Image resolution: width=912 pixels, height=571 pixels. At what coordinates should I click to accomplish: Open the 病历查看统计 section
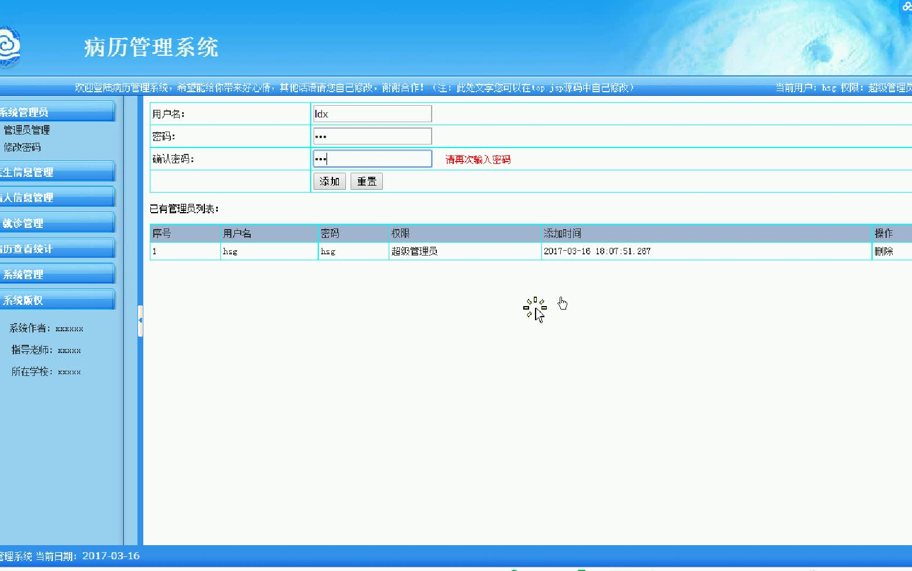point(26,248)
